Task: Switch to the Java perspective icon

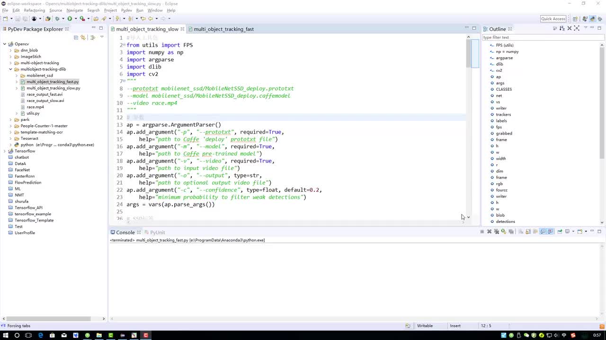Action: (585, 19)
